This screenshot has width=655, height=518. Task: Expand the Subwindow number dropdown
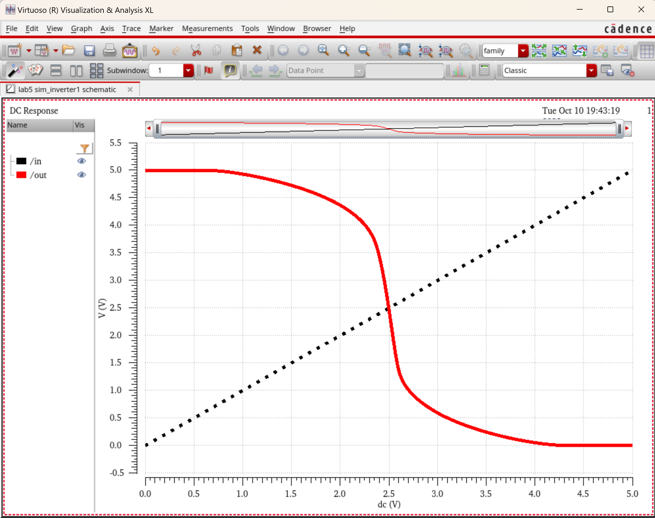188,70
